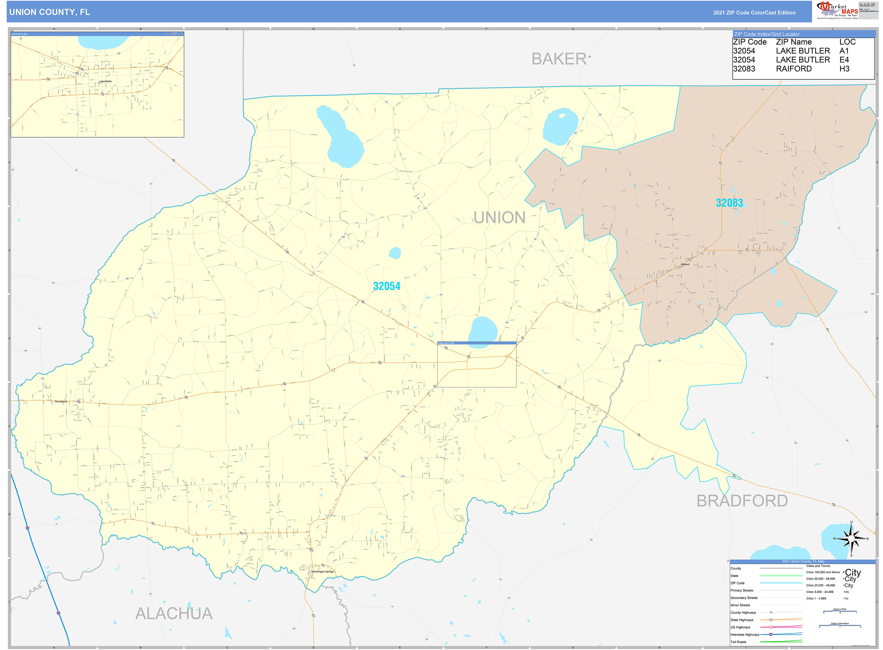Click the Scale in Miles bar
The image size is (883, 650).
coord(840,611)
